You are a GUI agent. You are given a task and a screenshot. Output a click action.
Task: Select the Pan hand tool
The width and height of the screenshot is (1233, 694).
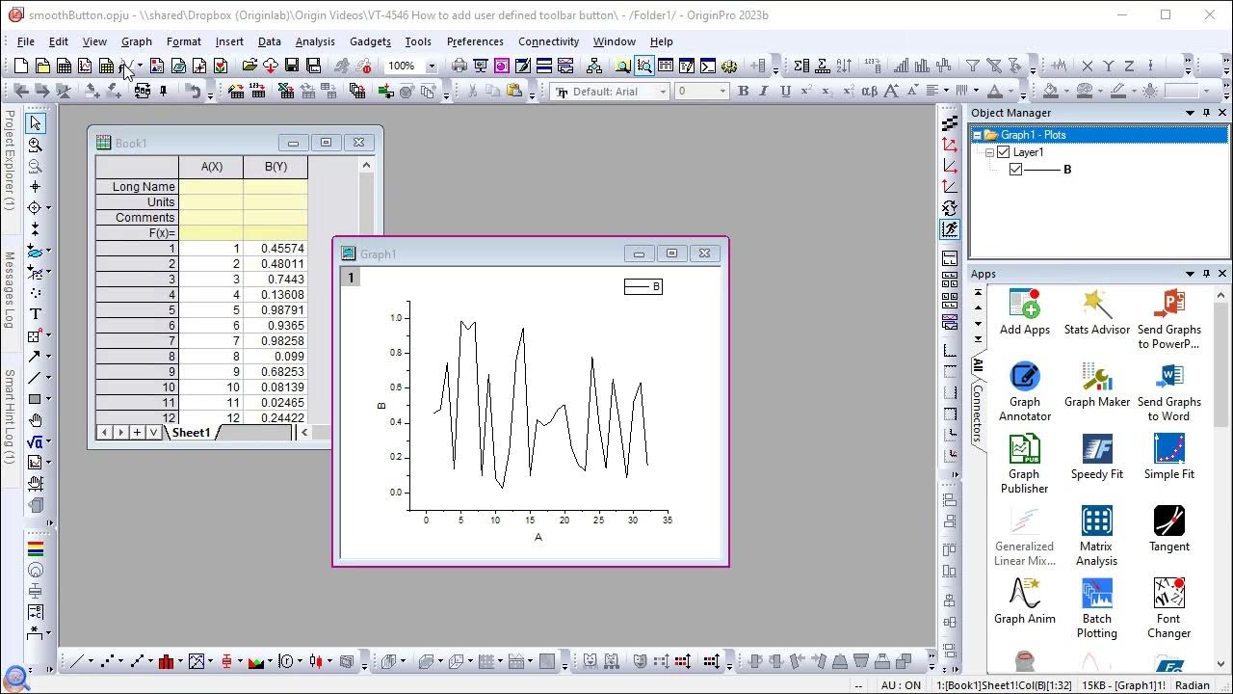click(x=36, y=420)
